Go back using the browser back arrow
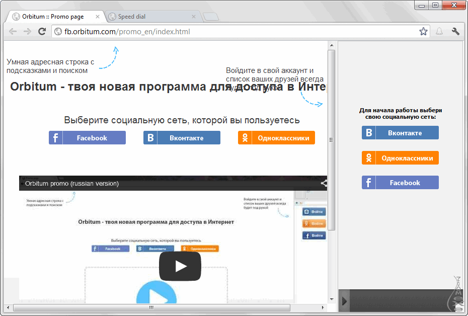This screenshot has height=316, width=468. (13, 31)
